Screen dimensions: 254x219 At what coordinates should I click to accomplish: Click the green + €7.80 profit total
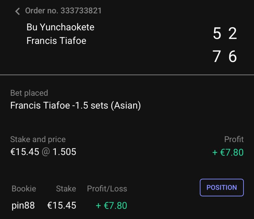(228, 152)
